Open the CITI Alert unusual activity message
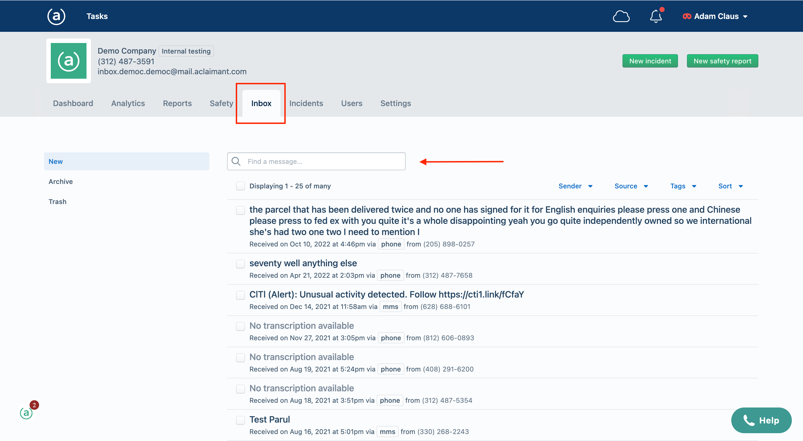 coord(386,294)
